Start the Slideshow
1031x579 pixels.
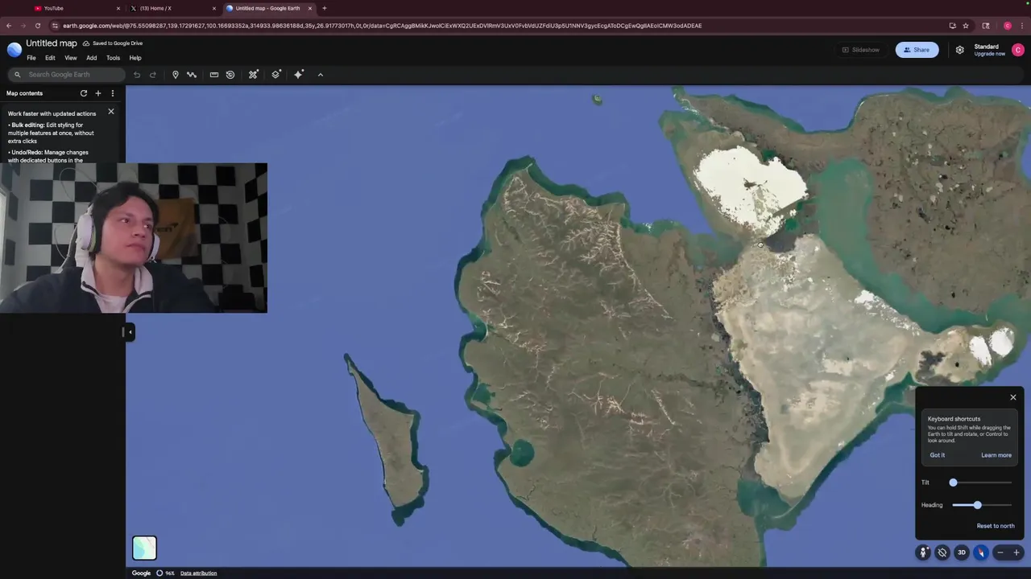point(860,50)
